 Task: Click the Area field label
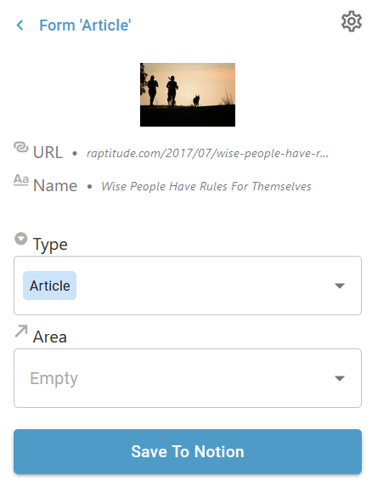tap(50, 337)
